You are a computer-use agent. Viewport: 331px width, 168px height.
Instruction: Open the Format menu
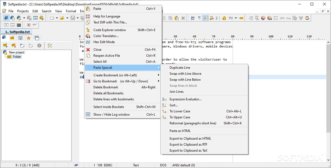[71, 11]
